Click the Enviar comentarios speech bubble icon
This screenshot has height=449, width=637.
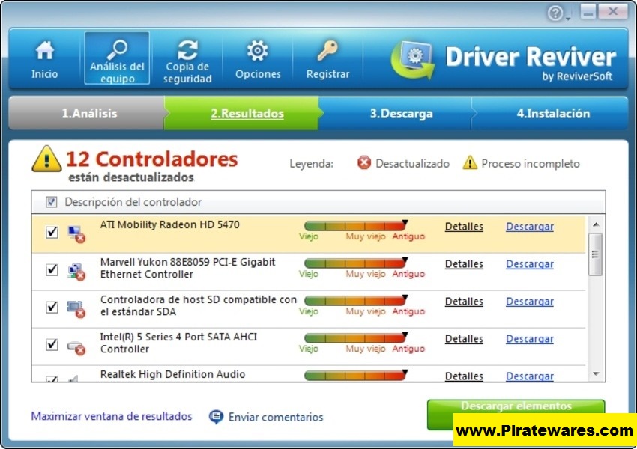[x=216, y=417]
